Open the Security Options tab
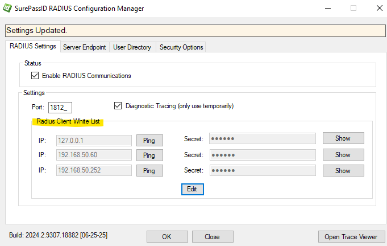 pyautogui.click(x=181, y=47)
